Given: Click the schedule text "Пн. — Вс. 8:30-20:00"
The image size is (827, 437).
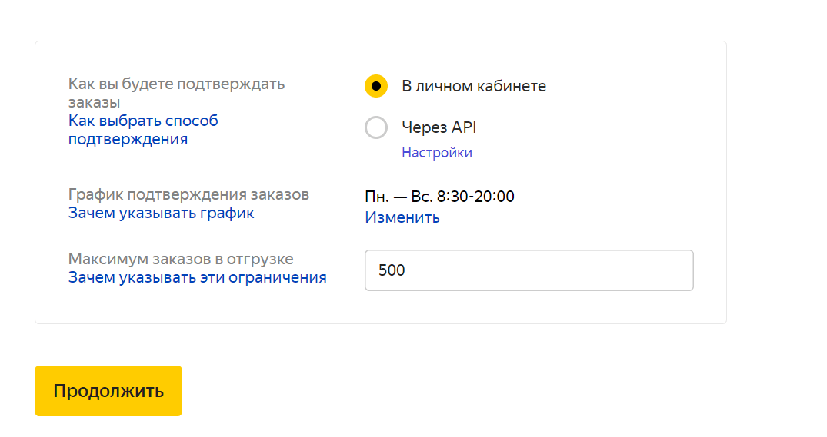Looking at the screenshot, I should pyautogui.click(x=439, y=197).
